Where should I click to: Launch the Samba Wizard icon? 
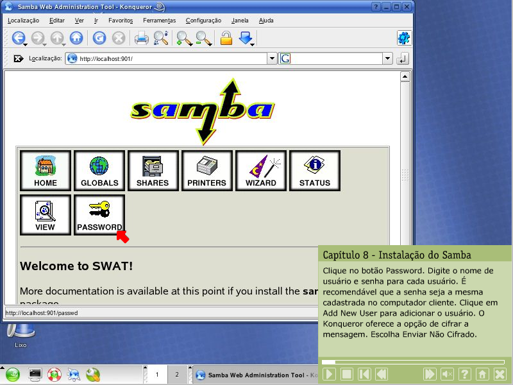pos(260,171)
